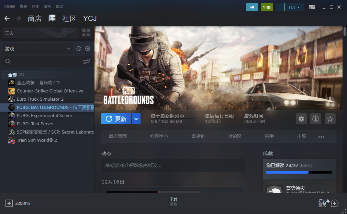The width and height of the screenshot is (347, 214).
Task: Click the user avatar beside YCJ
Action: click(280, 7)
